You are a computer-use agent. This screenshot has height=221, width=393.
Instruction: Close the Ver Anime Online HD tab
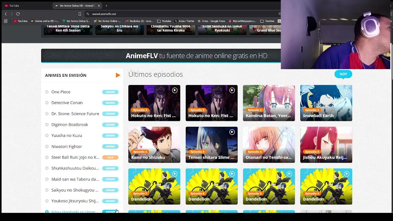point(99,6)
